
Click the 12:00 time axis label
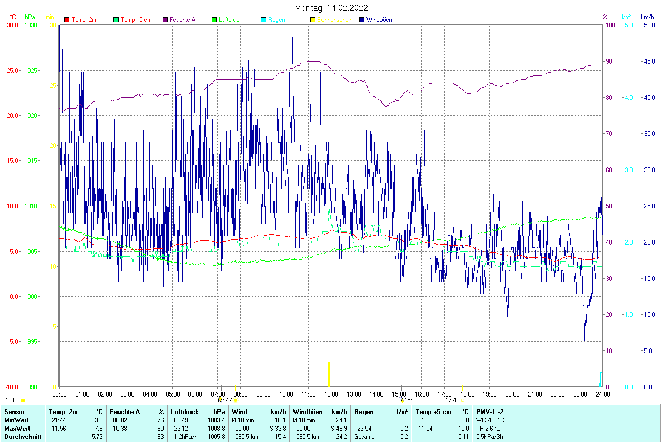tap(331, 394)
